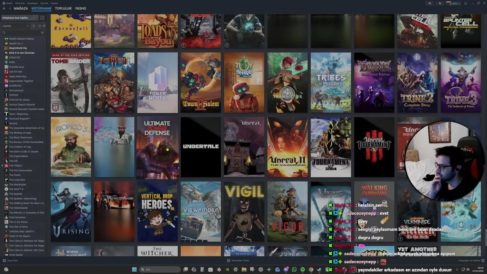
Task: Open the Steam announcements megaphone icon
Action: [x=430, y=3]
